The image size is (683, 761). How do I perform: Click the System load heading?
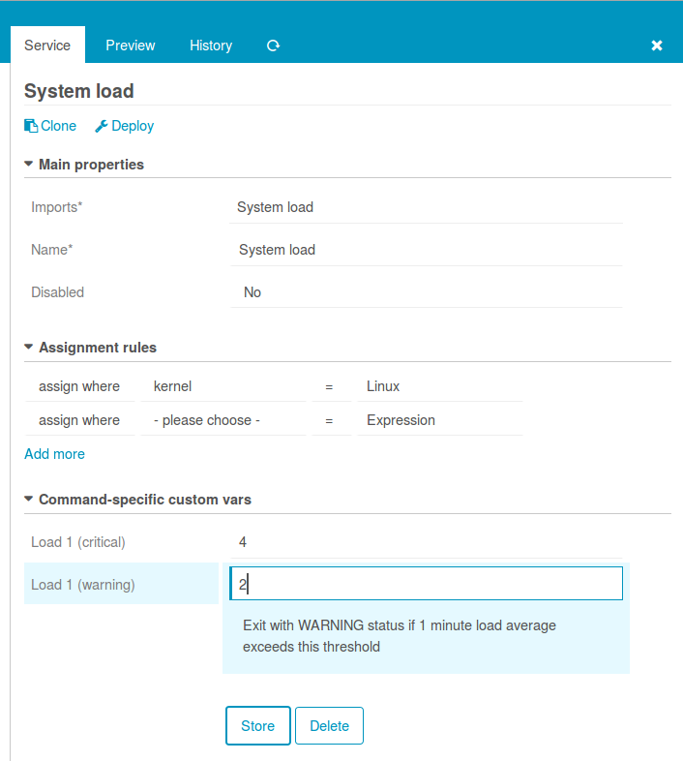tap(79, 91)
